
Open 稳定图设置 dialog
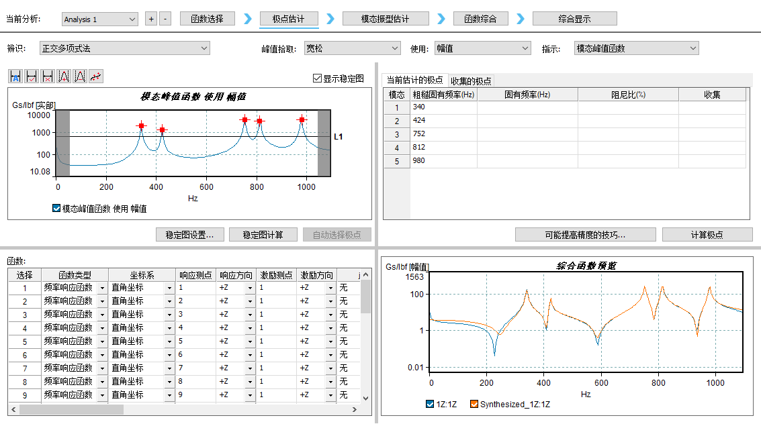tap(189, 235)
